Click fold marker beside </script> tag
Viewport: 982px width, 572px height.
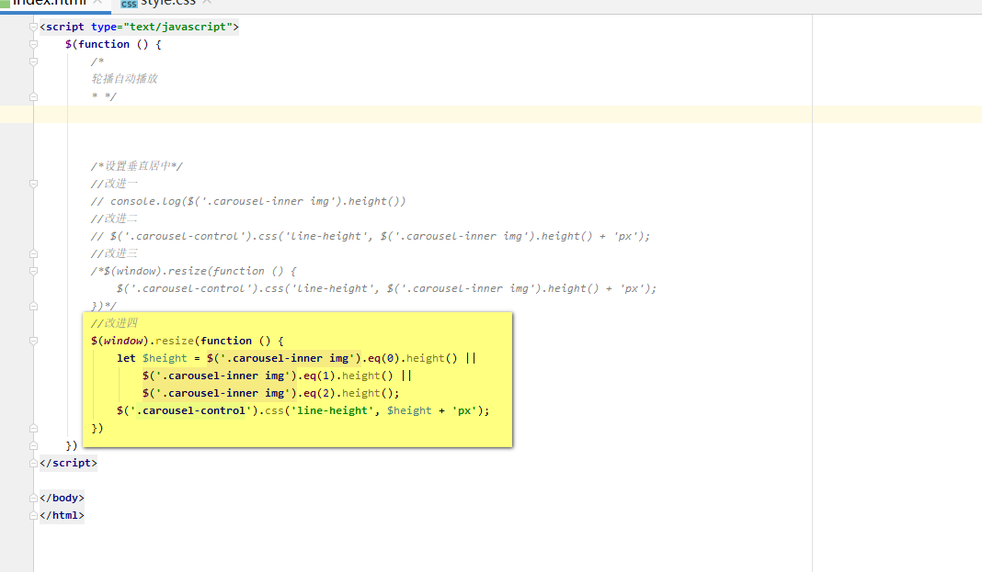pos(33,464)
